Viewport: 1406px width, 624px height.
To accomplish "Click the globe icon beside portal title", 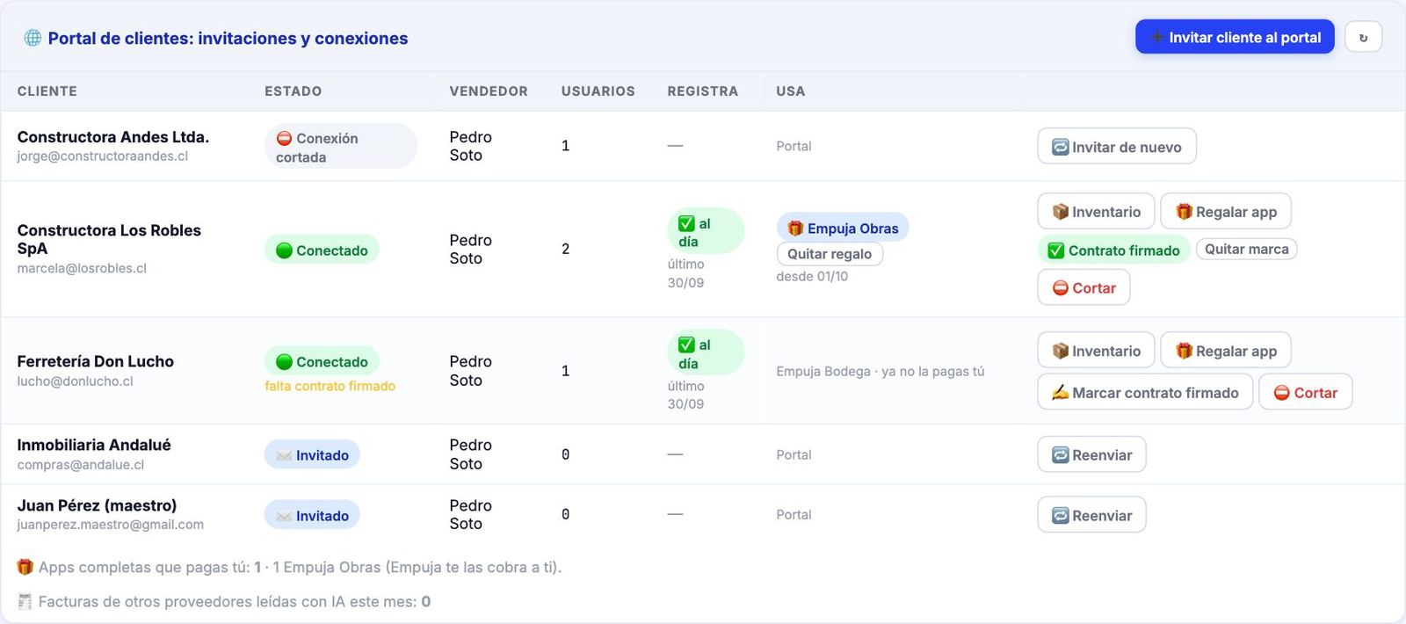I will (33, 38).
